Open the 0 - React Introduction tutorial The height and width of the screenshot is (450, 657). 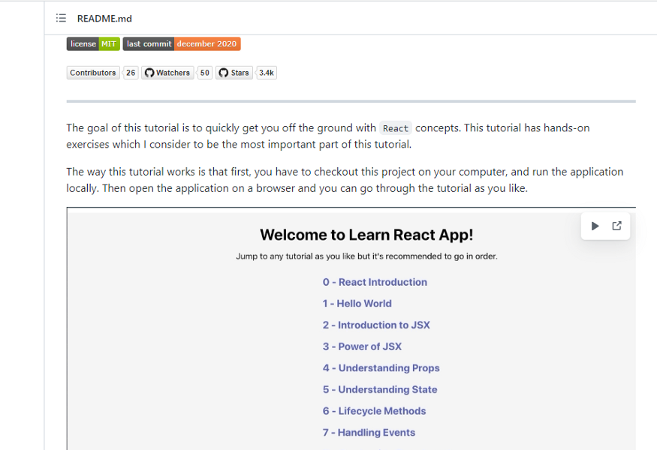click(375, 282)
